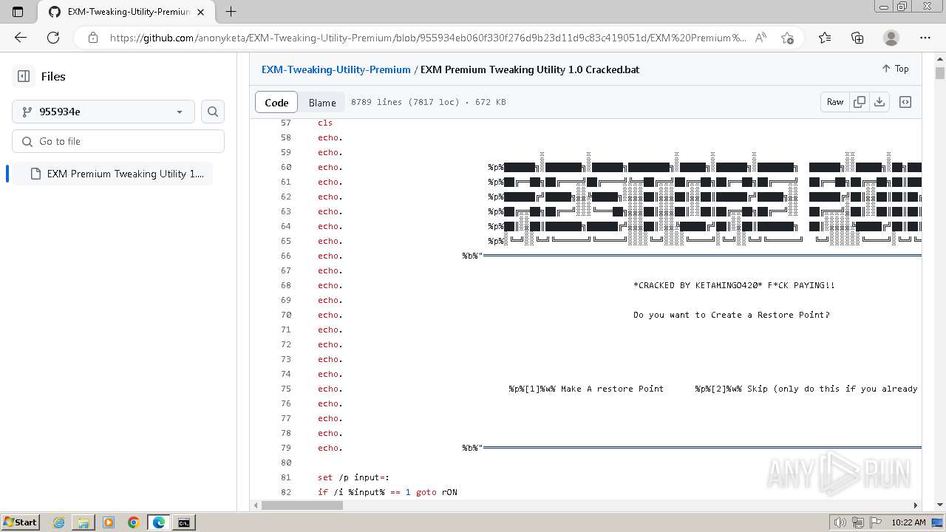
Task: Click line number 81
Action: pyautogui.click(x=285, y=477)
